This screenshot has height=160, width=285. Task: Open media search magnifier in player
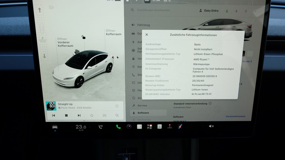pyautogui.click(x=117, y=115)
